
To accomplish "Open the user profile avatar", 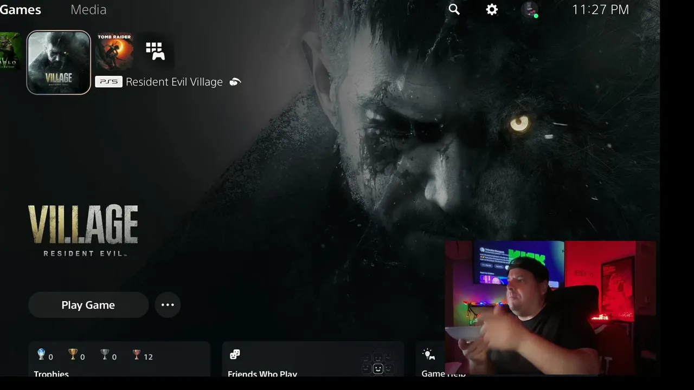I will pos(530,10).
